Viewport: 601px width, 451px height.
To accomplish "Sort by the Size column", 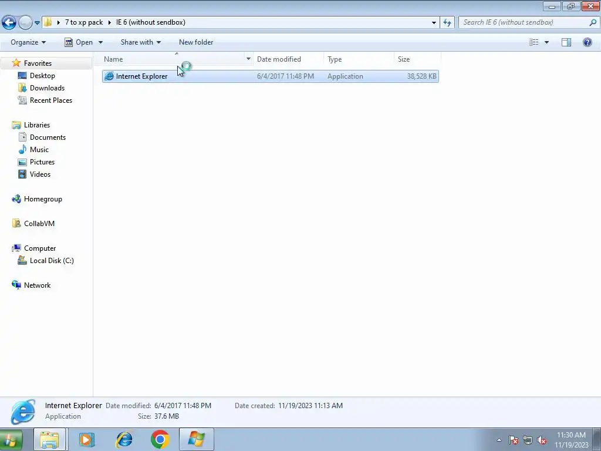I will [x=404, y=59].
